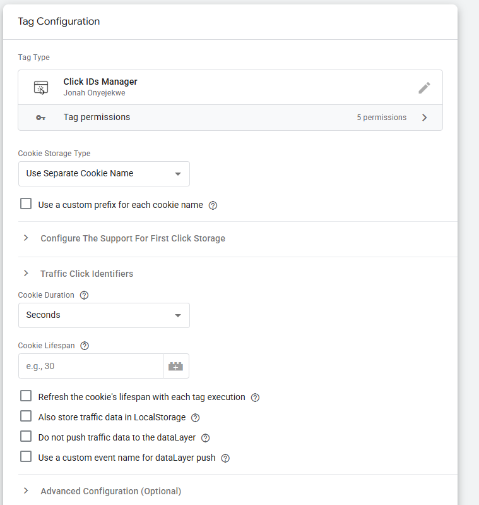Click the Click IDs Manager template icon
The width and height of the screenshot is (479, 505).
tap(41, 88)
